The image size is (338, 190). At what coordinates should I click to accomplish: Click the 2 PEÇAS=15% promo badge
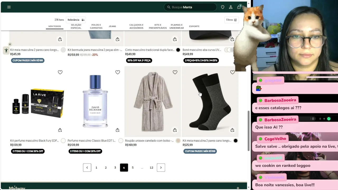pyautogui.click(x=201, y=60)
